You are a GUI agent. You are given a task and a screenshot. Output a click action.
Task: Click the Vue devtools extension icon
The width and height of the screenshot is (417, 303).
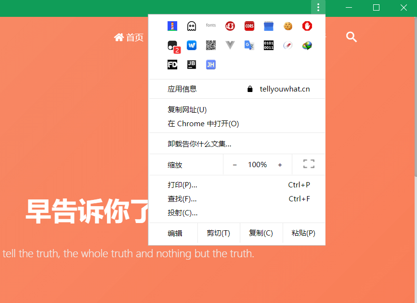(230, 45)
